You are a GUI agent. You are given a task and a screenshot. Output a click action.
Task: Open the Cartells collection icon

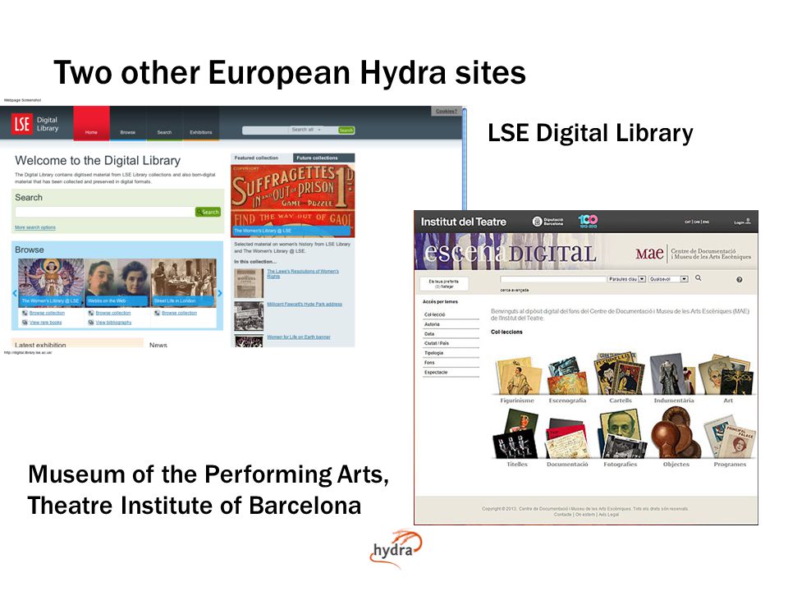pyautogui.click(x=620, y=374)
